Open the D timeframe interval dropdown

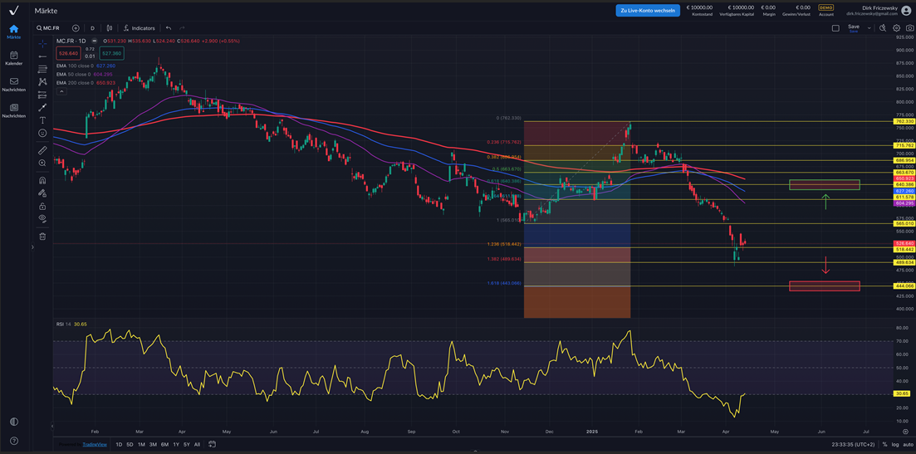[92, 28]
